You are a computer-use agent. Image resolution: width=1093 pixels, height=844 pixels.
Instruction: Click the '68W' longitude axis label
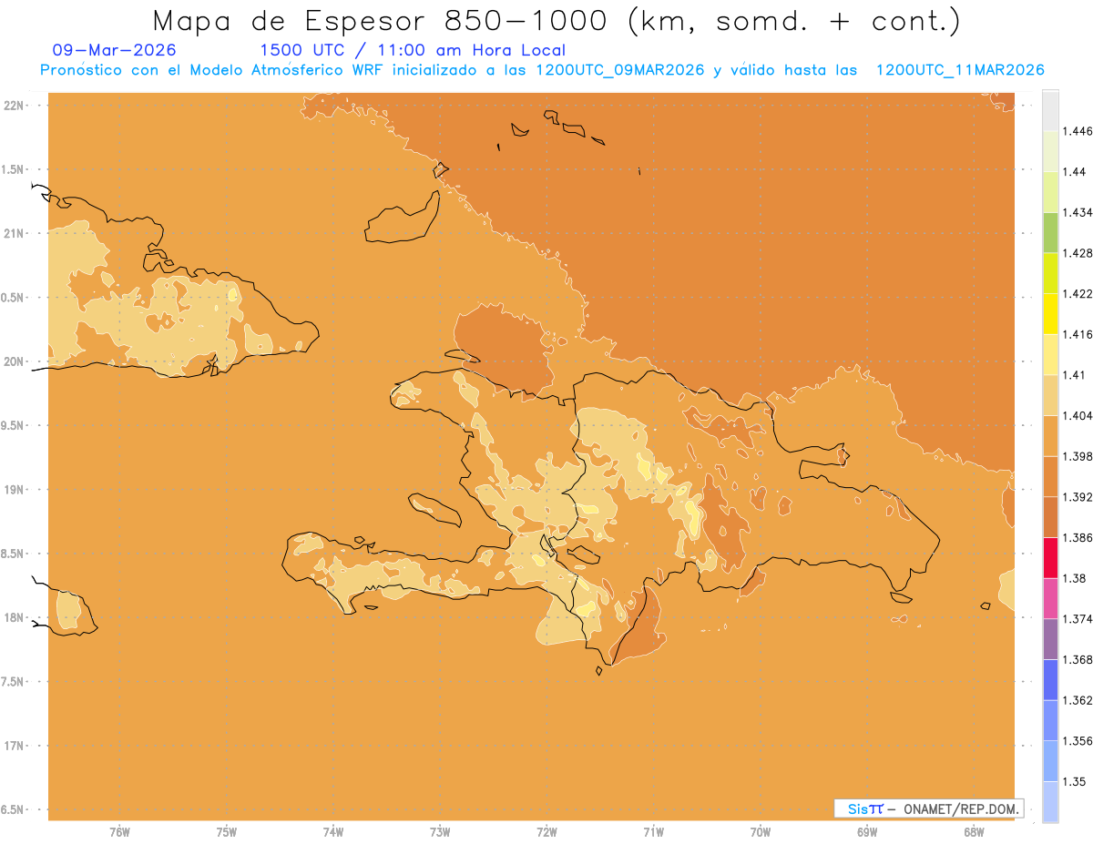coord(974,831)
